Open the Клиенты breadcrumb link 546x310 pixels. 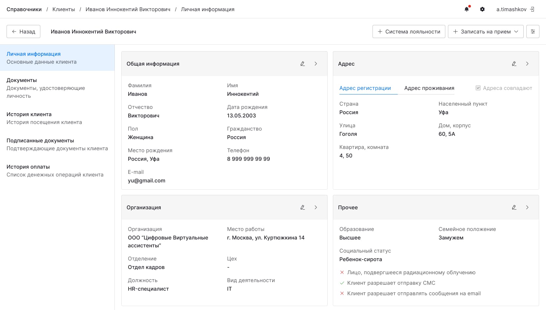pyautogui.click(x=64, y=9)
